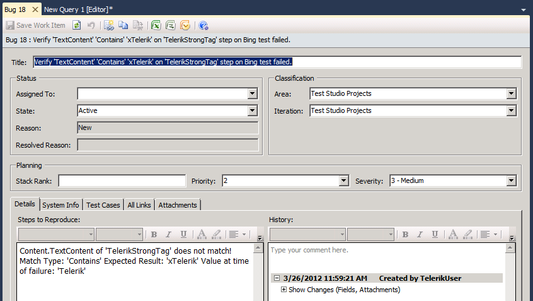
Task: Click the Reason field showing New
Action: coord(168,127)
